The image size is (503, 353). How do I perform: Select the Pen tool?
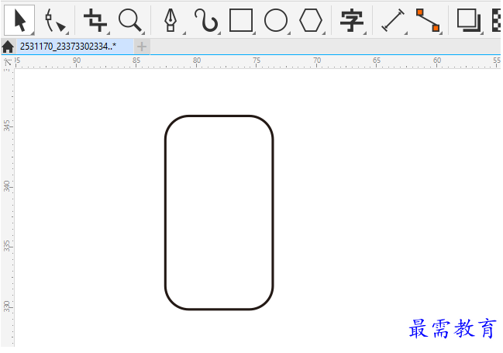pyautogui.click(x=171, y=20)
